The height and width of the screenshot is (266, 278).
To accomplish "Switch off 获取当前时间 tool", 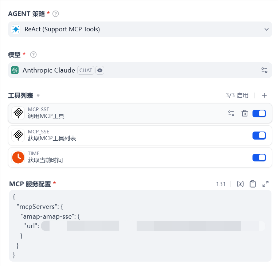I will 259,157.
